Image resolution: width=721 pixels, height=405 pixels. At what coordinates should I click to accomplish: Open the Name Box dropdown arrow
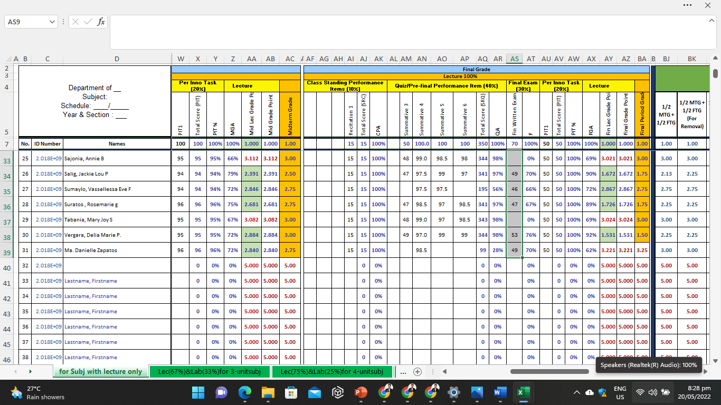click(x=52, y=22)
